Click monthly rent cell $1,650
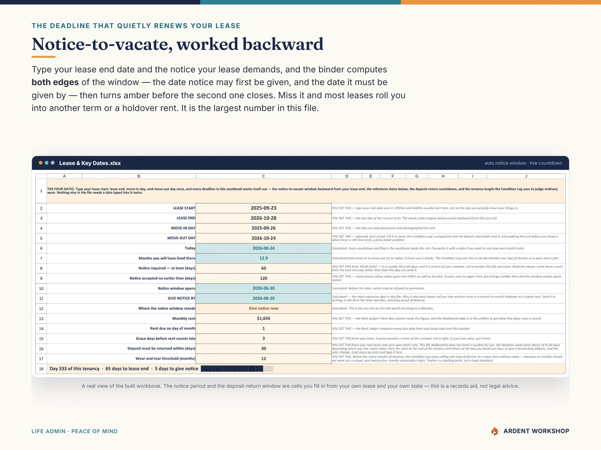 click(x=263, y=318)
